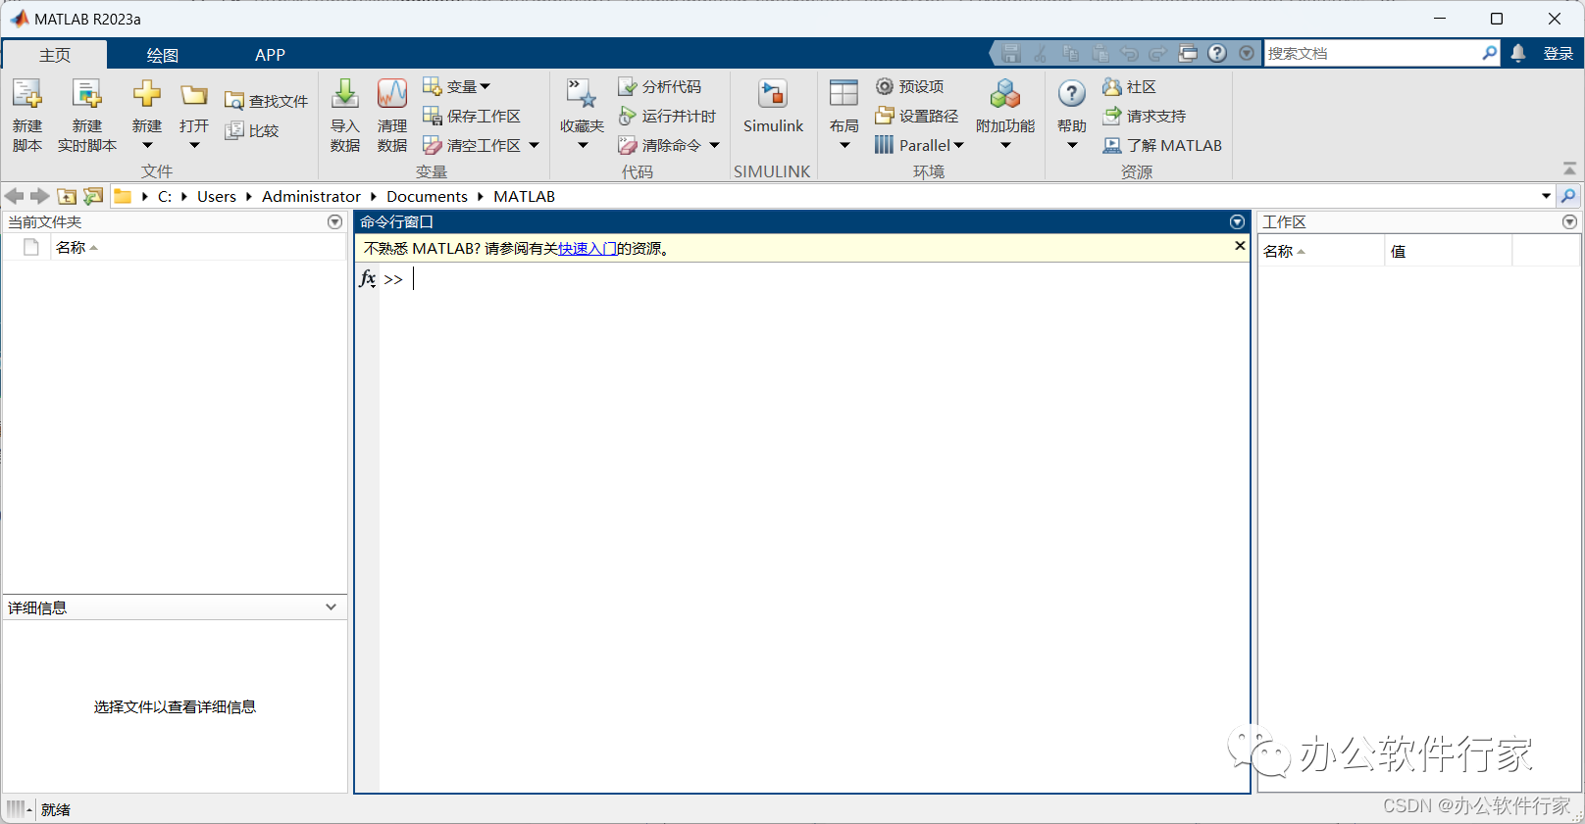The height and width of the screenshot is (824, 1585).
Task: Open the New (新建) dropdown arrow
Action: (147, 145)
